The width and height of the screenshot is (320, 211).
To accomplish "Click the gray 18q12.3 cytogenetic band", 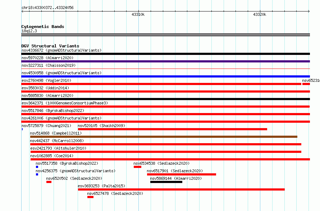I will click(165, 35).
